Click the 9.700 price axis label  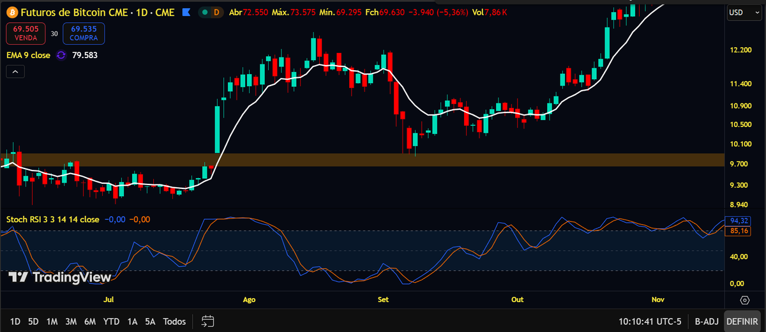(x=739, y=164)
